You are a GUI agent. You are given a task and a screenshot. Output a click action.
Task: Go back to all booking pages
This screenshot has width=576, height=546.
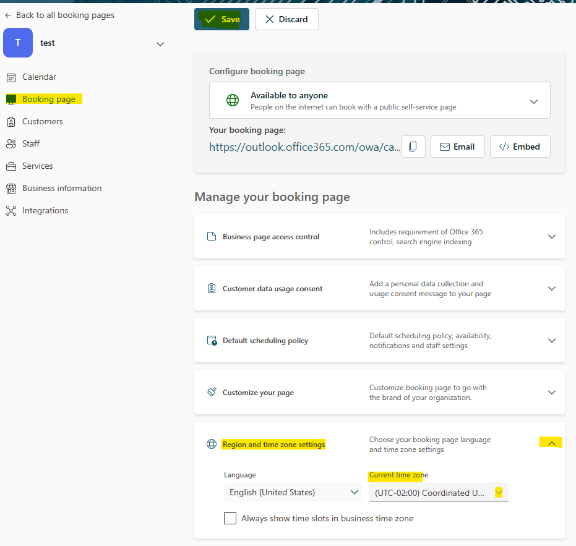coord(59,15)
